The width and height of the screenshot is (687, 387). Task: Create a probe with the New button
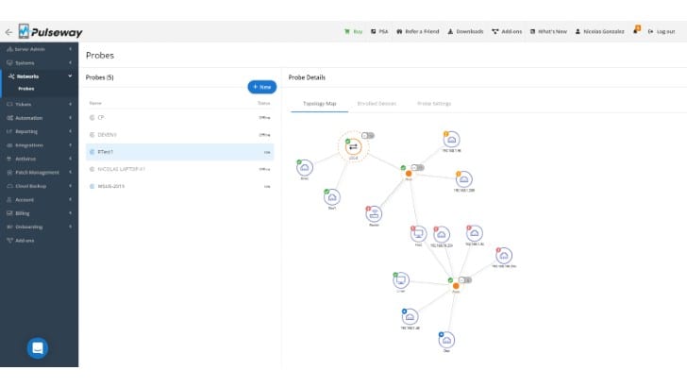tap(262, 87)
